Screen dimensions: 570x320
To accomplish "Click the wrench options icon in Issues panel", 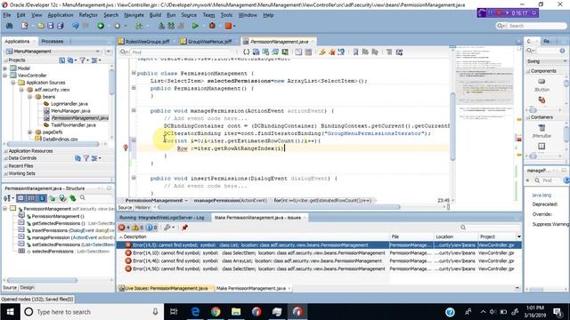I will click(x=167, y=228).
